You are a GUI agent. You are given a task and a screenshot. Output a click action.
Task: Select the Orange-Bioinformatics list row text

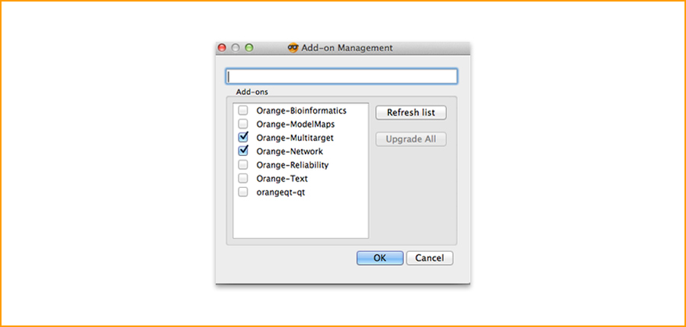pyautogui.click(x=301, y=111)
